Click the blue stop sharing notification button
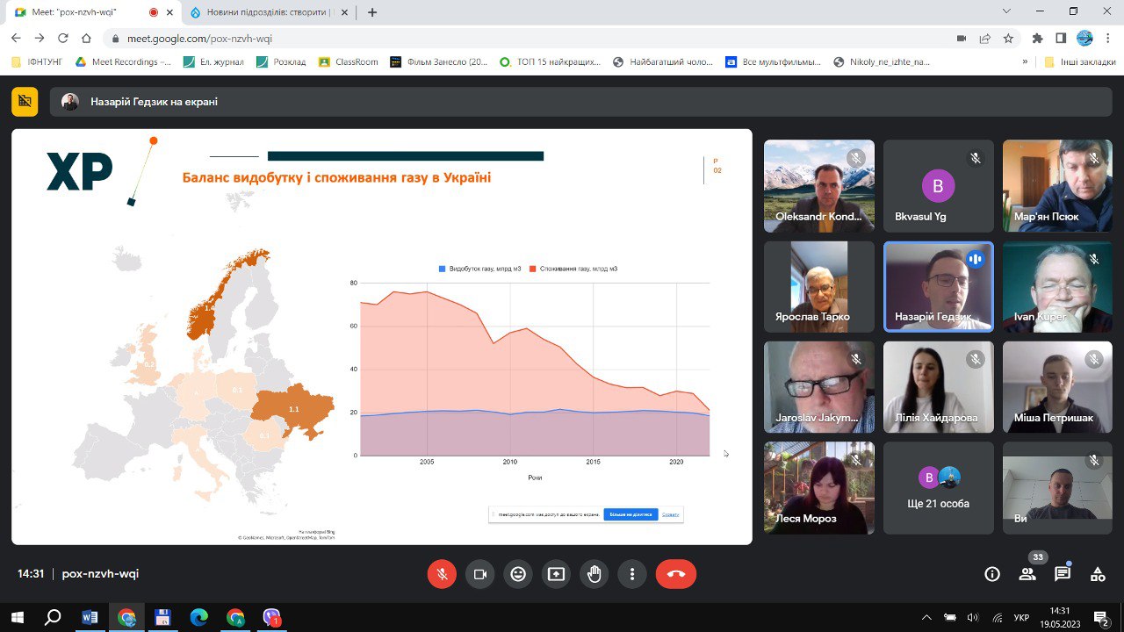Image resolution: width=1124 pixels, height=632 pixels. coord(630,514)
